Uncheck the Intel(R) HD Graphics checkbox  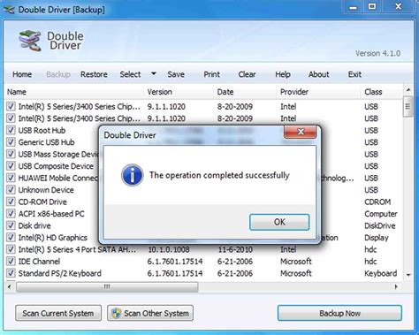coord(11,238)
